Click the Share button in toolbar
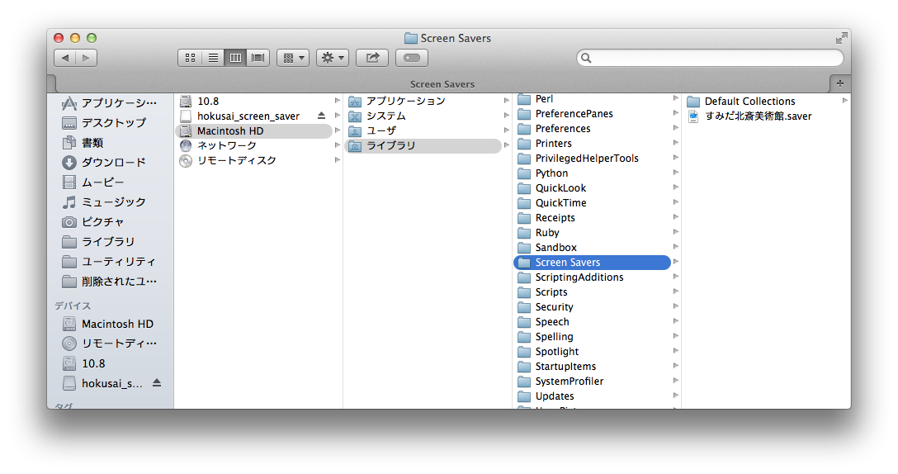Viewport: 898px width, 474px height. (372, 58)
